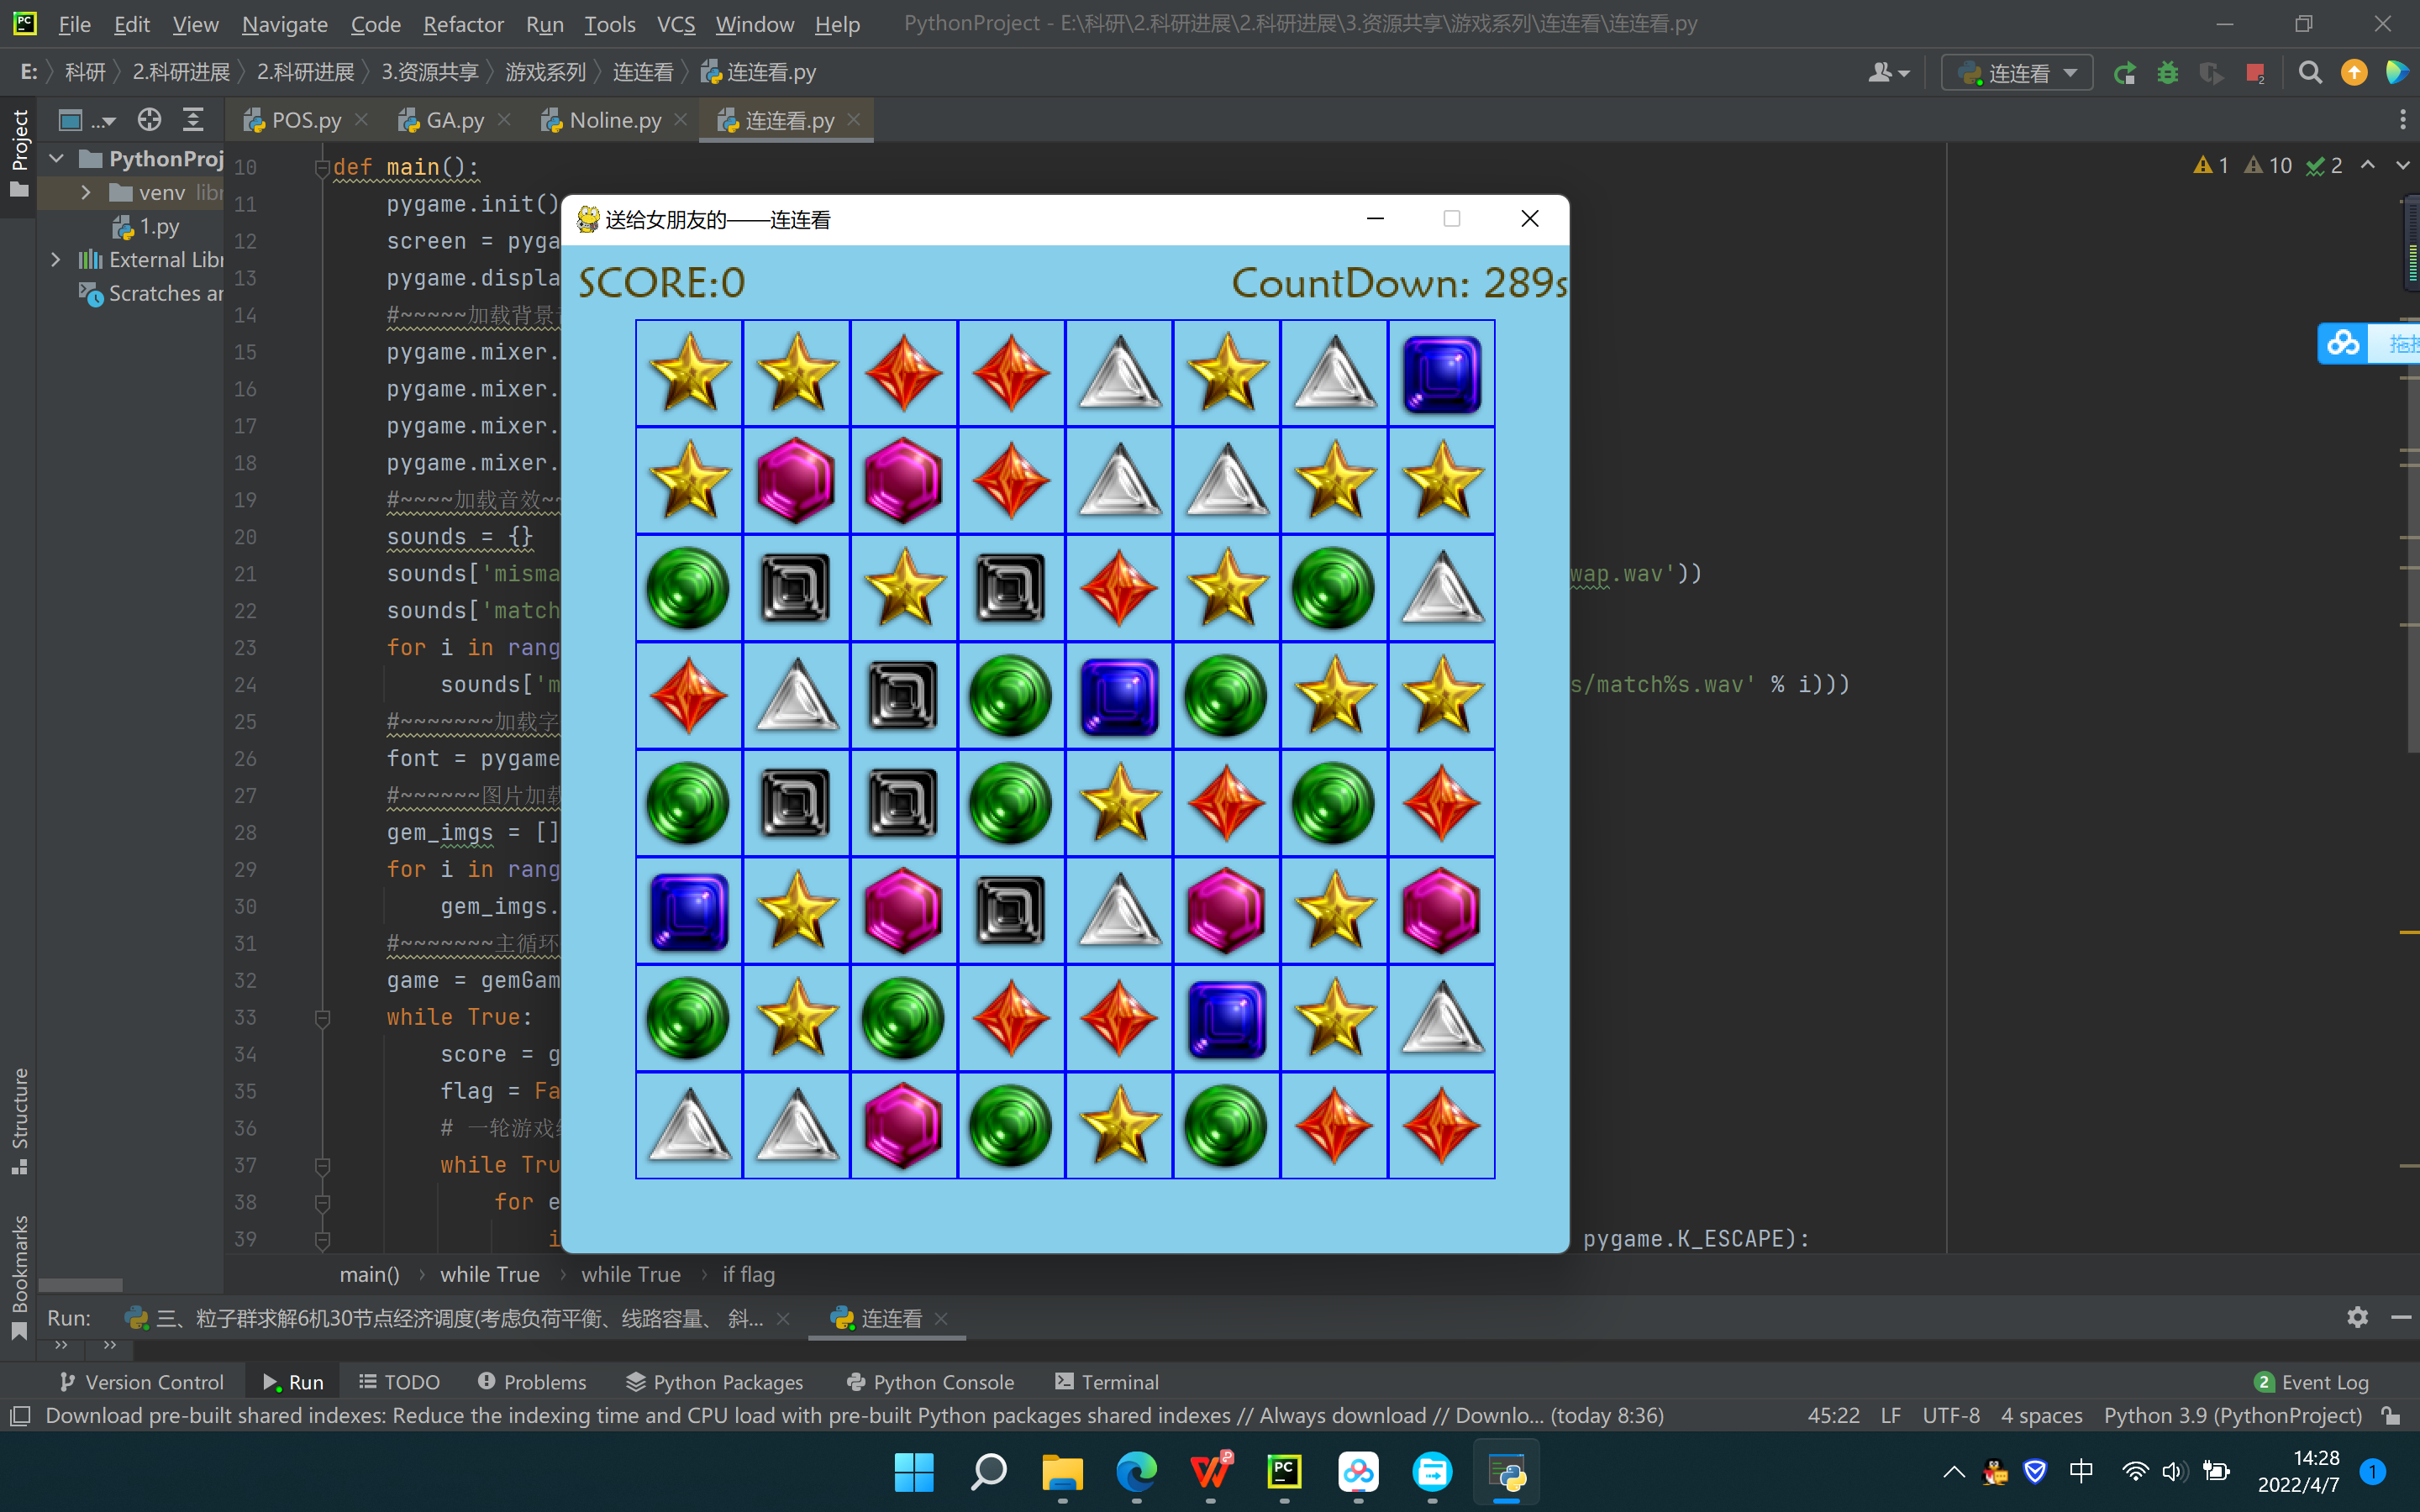
Task: Click the IDE update orange arrow icon
Action: pyautogui.click(x=2354, y=73)
